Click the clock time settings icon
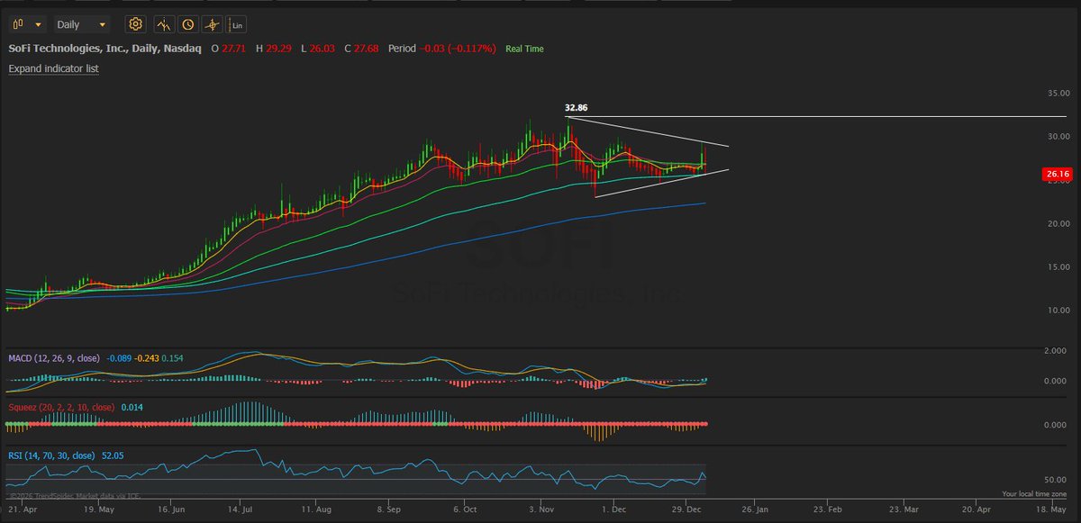The height and width of the screenshot is (523, 1081). [187, 24]
